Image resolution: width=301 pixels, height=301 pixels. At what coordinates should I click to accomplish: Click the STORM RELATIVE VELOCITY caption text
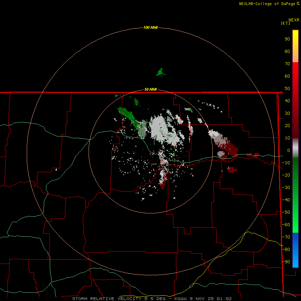click(x=107, y=299)
